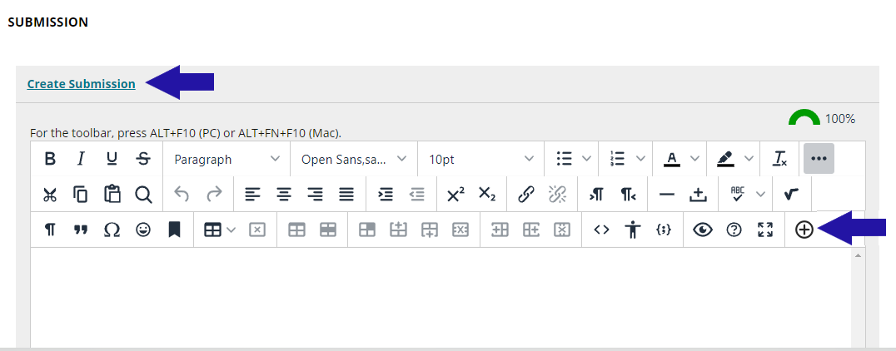The image size is (896, 351).
Task: Click the more options ellipsis button
Action: pyautogui.click(x=818, y=159)
